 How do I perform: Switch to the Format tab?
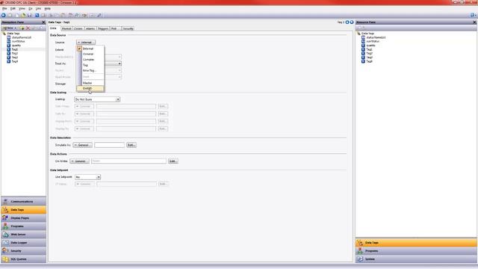click(66, 28)
